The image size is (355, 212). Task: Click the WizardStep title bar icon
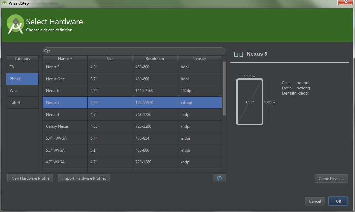pyautogui.click(x=4, y=3)
